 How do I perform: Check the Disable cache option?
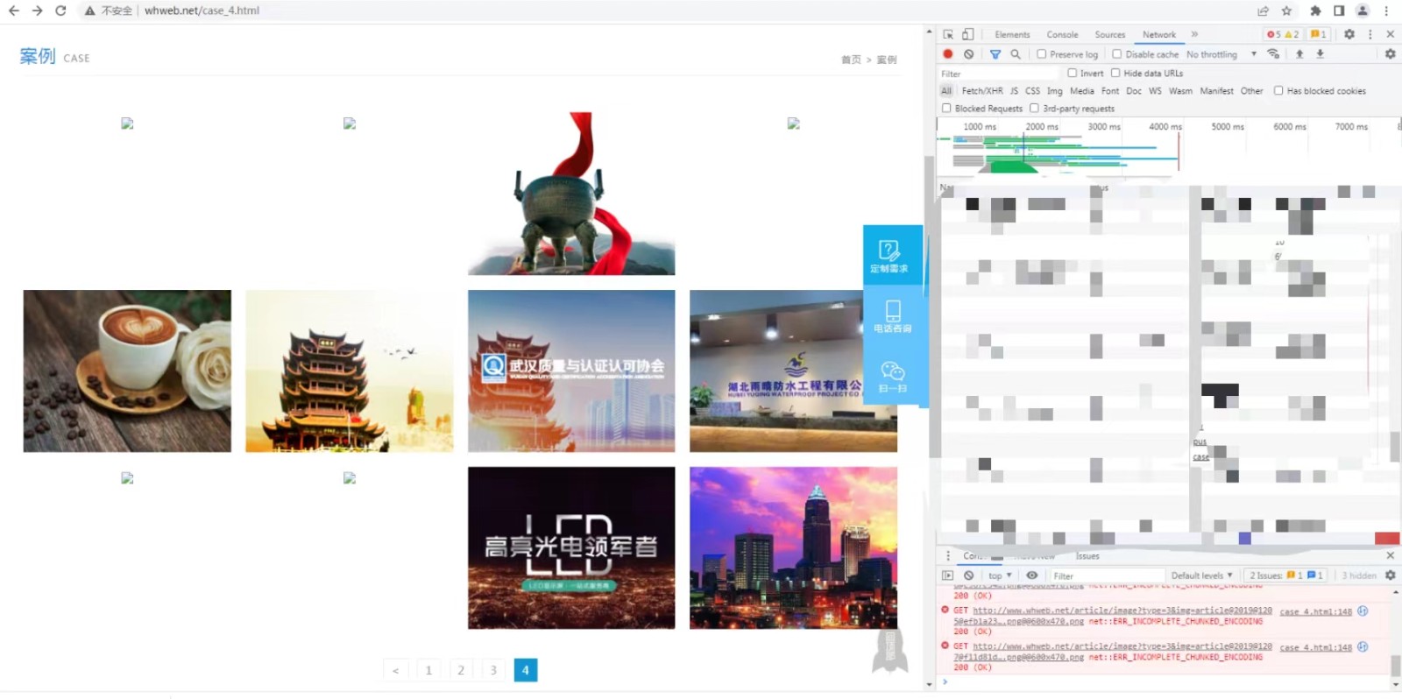pyautogui.click(x=1117, y=54)
